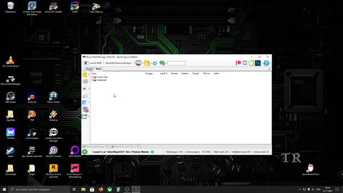Open the panel options arrow at tab strip right

269,69
